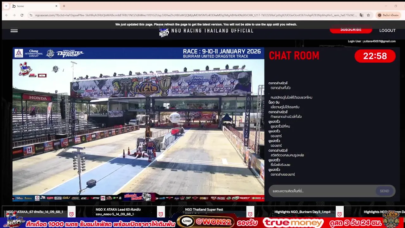
Task: Reload the page in the browser
Action: pyautogui.click(x=22, y=15)
